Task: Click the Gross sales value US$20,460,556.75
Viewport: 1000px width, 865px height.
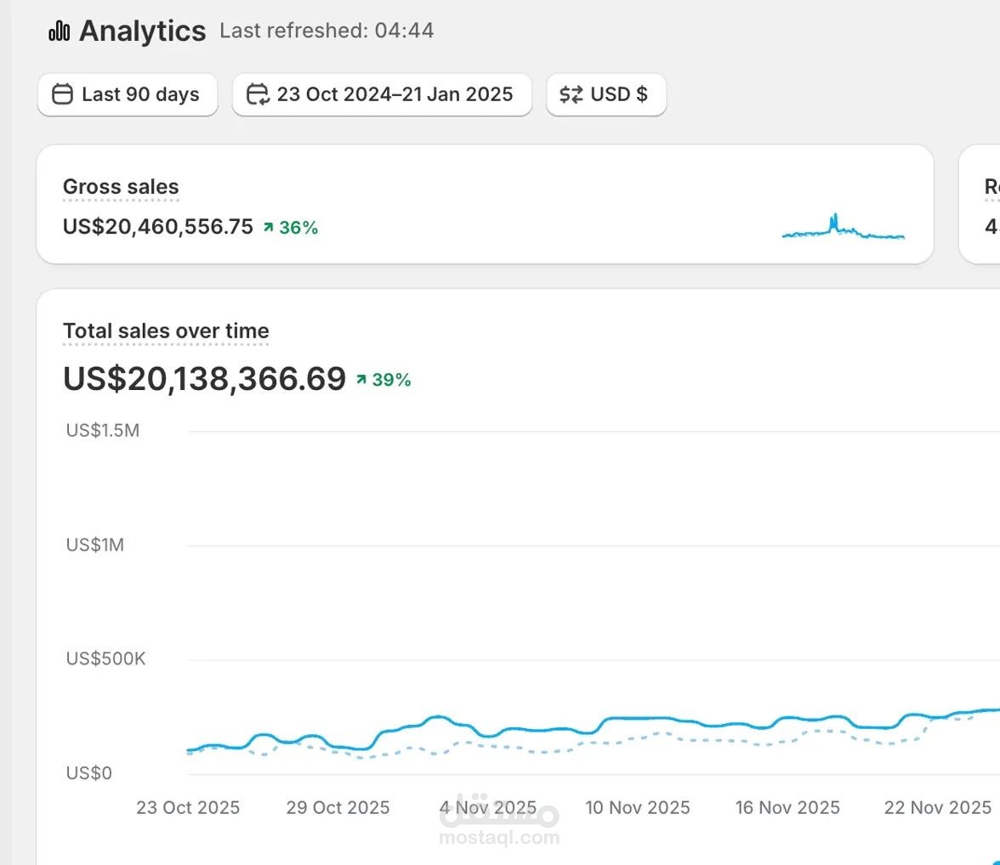Action: click(158, 226)
